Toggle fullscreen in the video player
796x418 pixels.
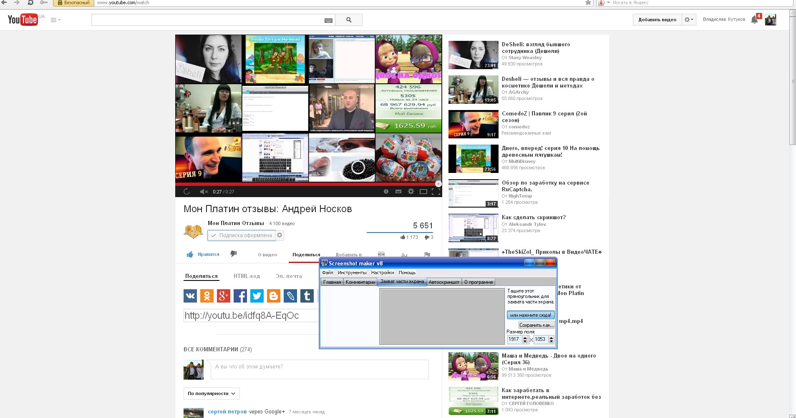tap(436, 192)
